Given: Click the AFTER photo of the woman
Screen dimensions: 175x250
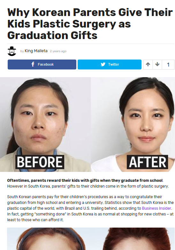Looking at the screenshot, I should pyautogui.click(x=133, y=125).
